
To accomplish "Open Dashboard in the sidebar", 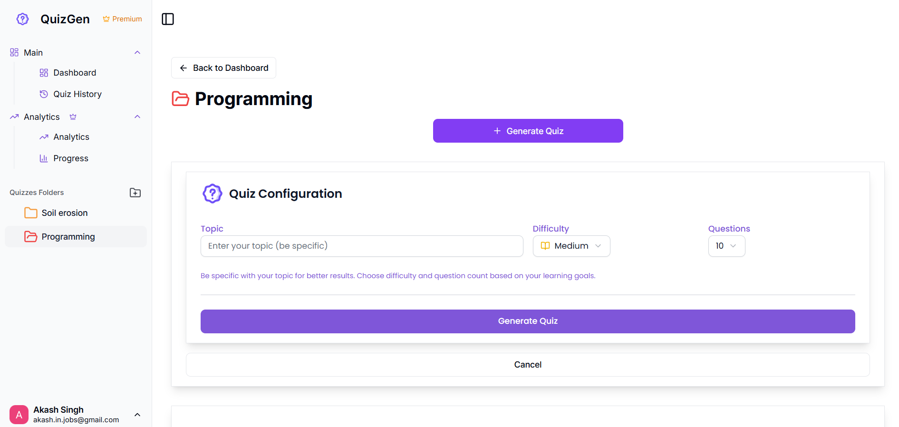I will (75, 73).
